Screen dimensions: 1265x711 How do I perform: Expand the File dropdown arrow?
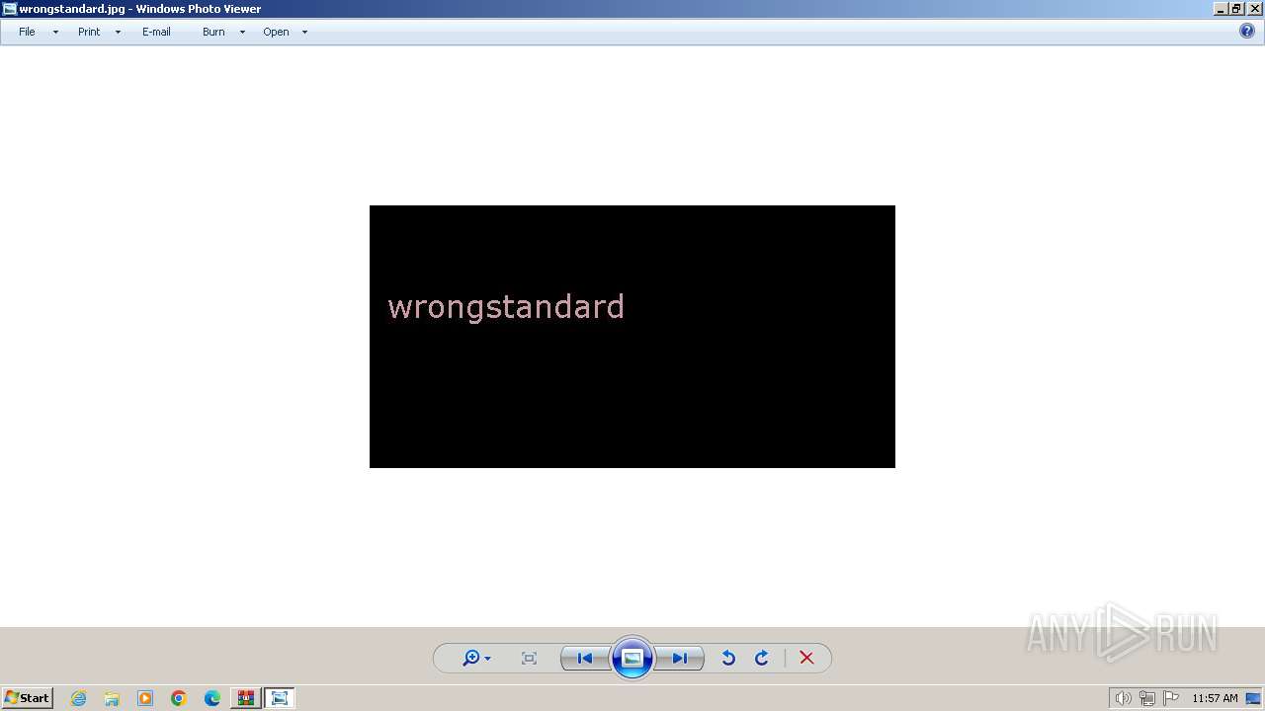pos(55,33)
